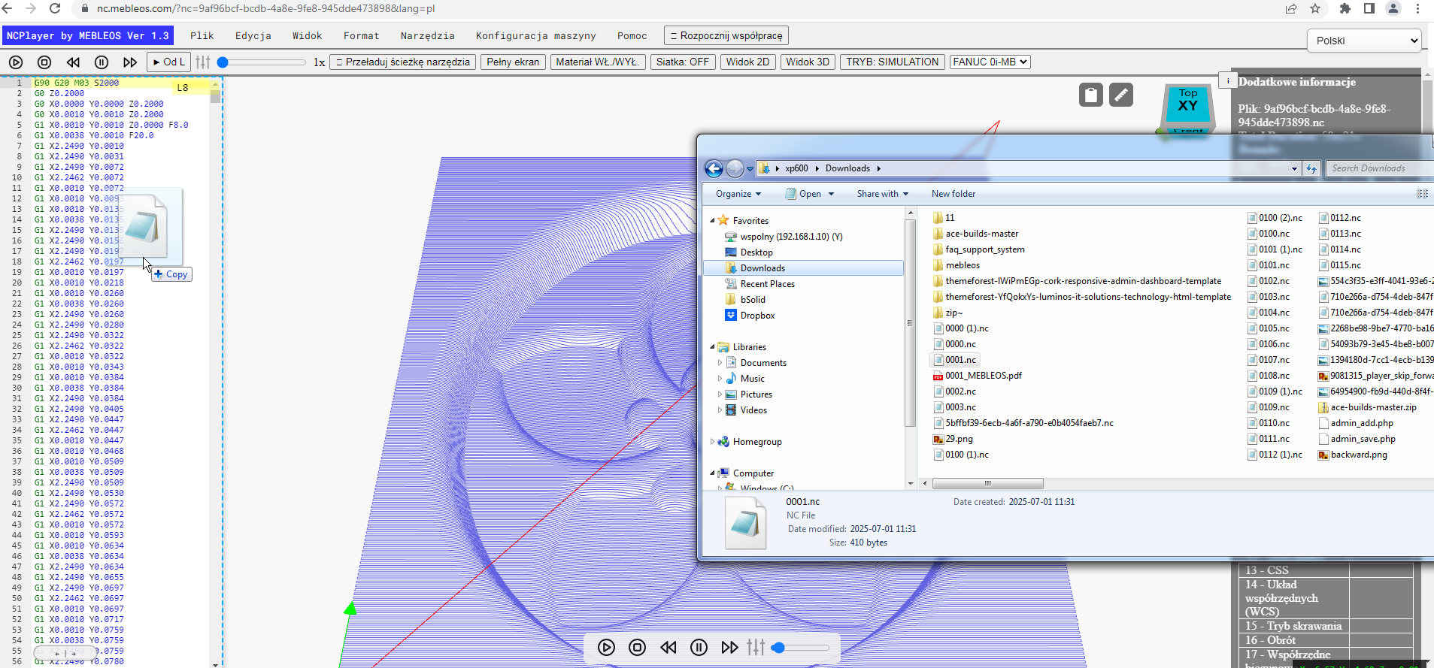Click the speed slider in top toolbar
Viewport: 1434px width, 668px height.
pos(262,62)
